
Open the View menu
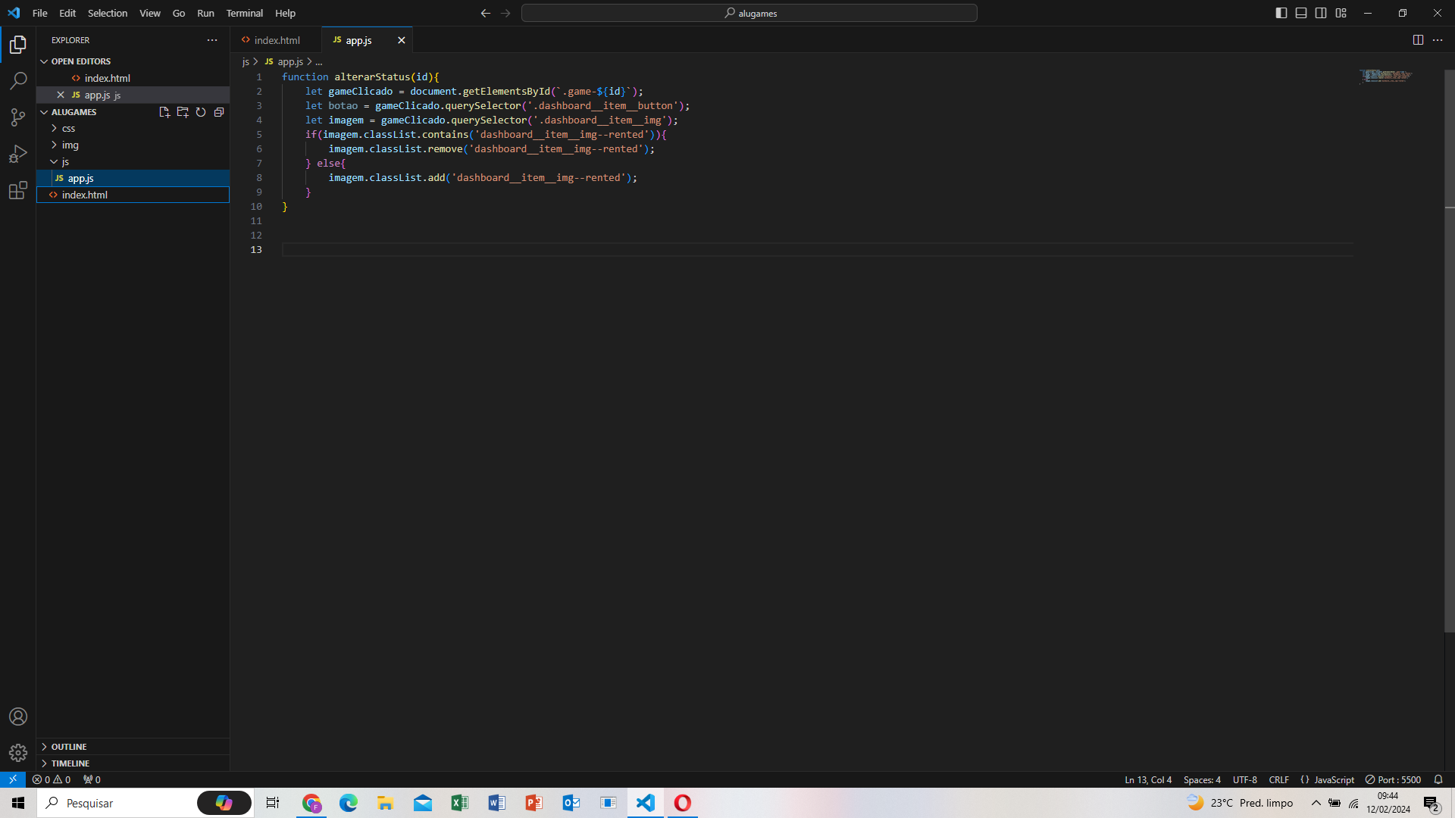[150, 13]
